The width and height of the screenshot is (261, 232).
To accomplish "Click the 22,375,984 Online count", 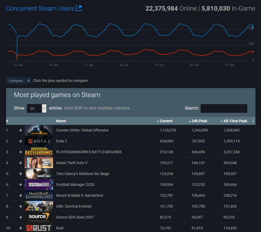I will click(171, 8).
